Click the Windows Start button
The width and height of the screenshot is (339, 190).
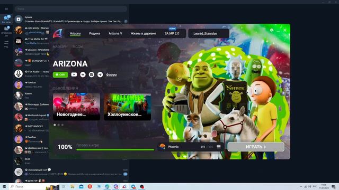pos(4,186)
